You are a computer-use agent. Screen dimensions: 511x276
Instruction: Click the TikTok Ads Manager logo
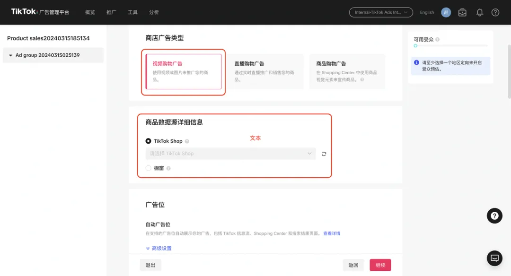pos(40,12)
